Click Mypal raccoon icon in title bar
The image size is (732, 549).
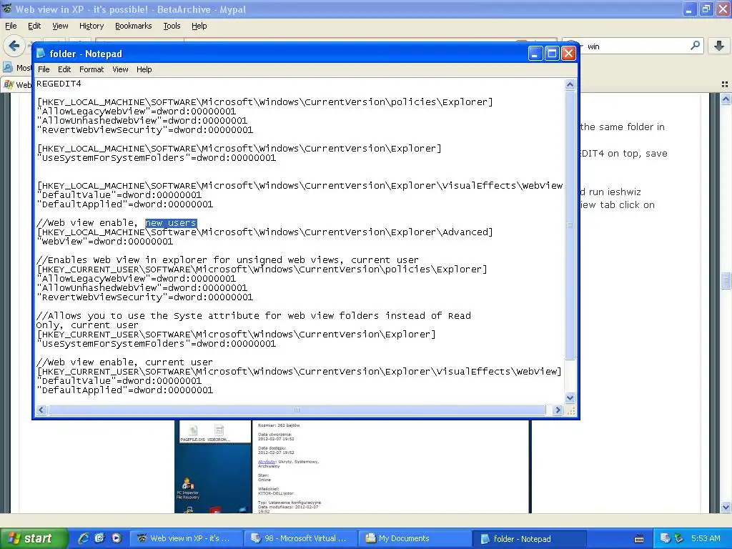6,9
